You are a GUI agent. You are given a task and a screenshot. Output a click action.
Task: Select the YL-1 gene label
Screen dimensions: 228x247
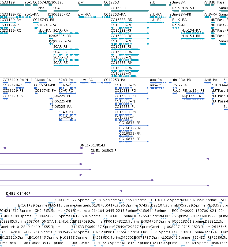click(x=28, y=2)
